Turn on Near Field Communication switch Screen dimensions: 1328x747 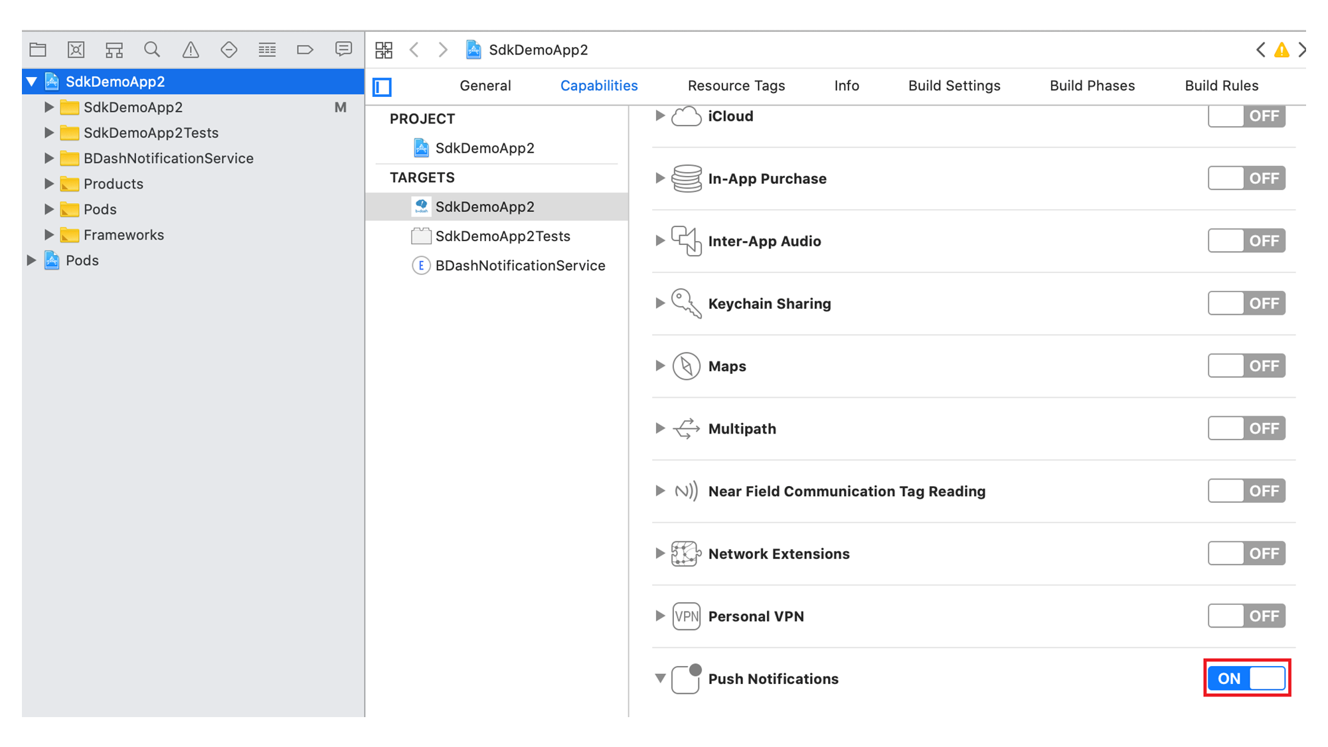(x=1246, y=491)
